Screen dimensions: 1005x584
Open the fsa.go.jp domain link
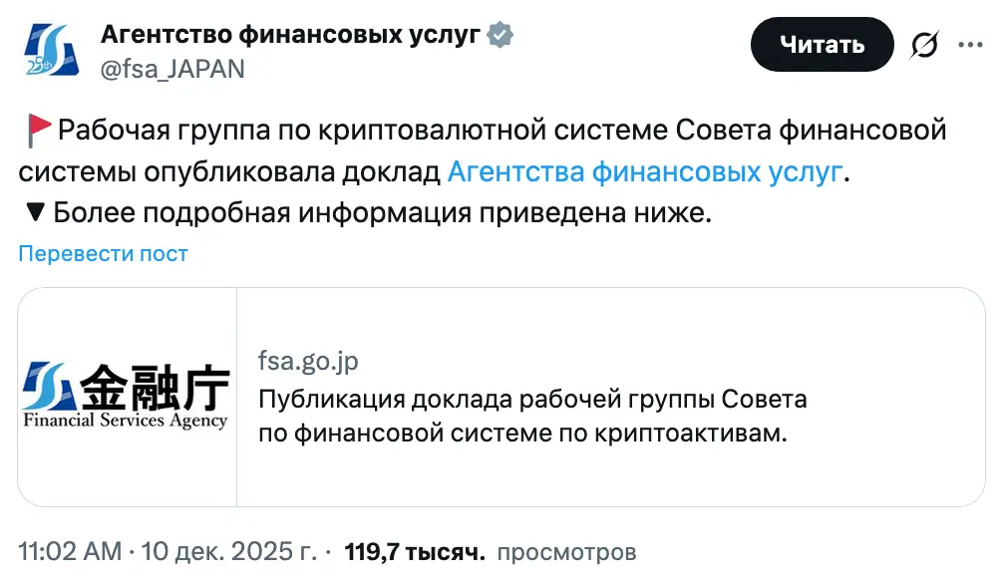point(308,361)
